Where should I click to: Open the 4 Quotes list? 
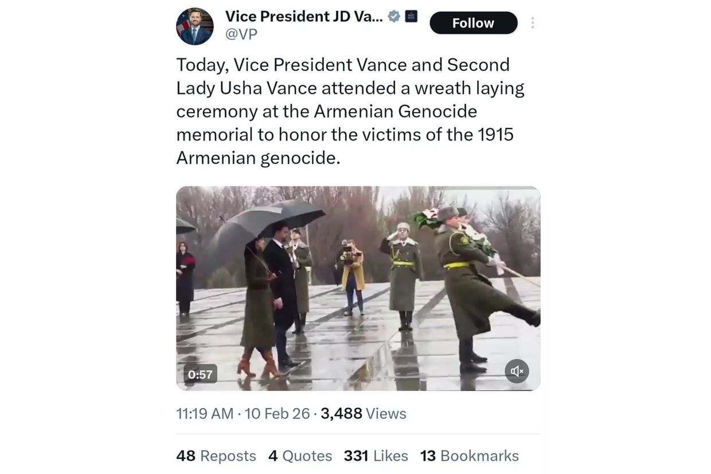(x=300, y=456)
